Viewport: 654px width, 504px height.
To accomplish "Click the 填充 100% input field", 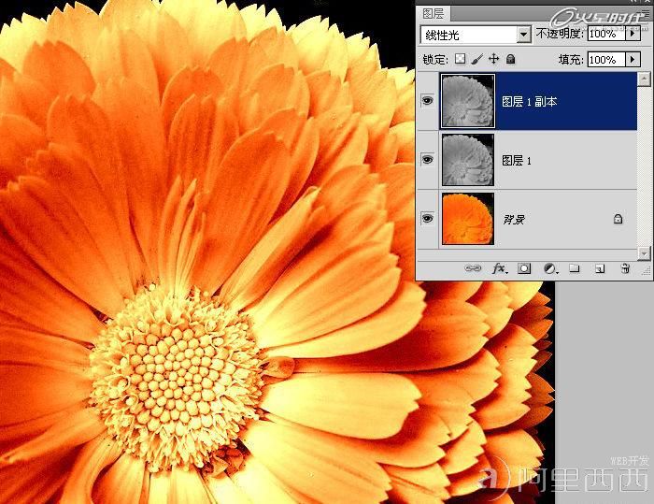I will [607, 59].
